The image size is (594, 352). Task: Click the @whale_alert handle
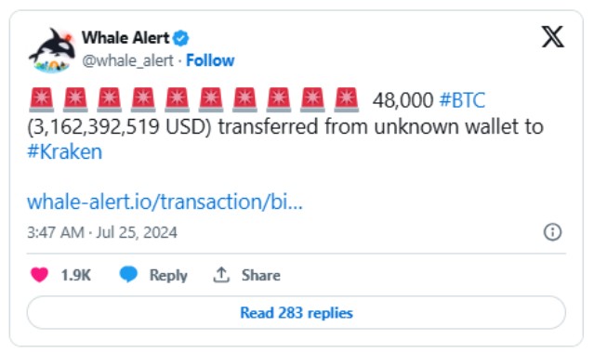coord(127,60)
